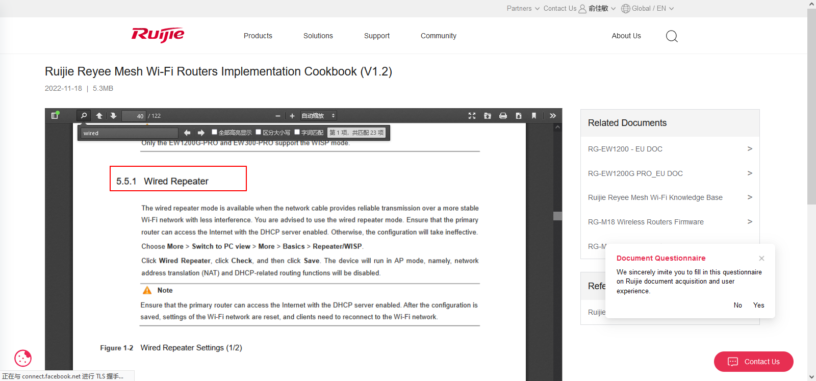Click the user account icon

pos(582,9)
